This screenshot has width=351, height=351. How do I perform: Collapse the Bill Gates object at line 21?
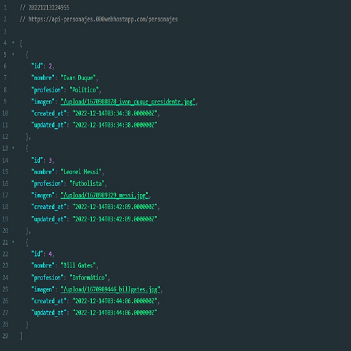(x=13, y=242)
